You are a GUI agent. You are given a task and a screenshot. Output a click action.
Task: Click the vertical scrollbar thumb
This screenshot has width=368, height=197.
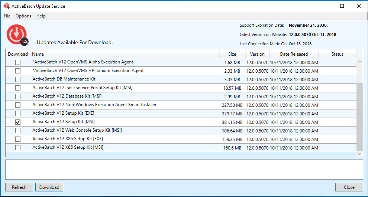(359, 116)
